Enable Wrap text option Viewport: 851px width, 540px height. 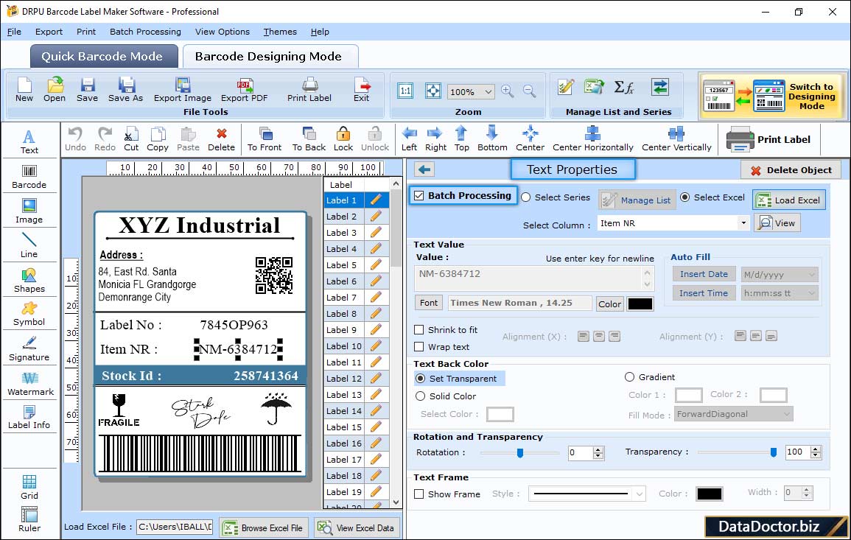pos(419,347)
